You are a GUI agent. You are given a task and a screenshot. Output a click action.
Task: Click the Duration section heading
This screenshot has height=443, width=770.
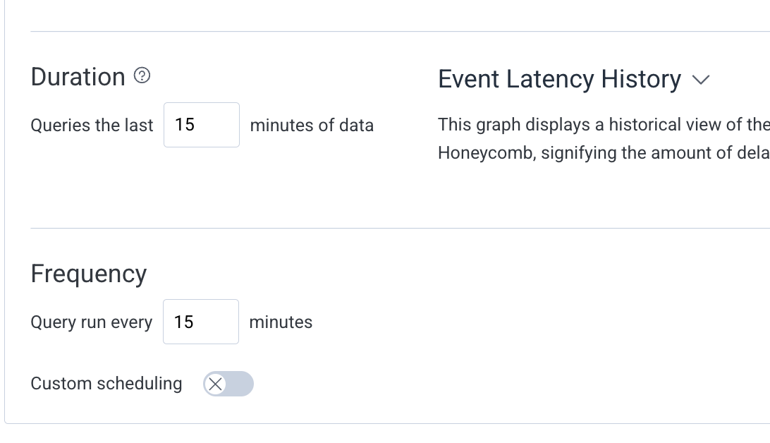(x=78, y=77)
